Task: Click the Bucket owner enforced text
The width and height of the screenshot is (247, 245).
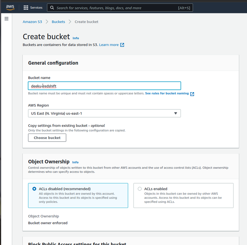Action: [48, 223]
